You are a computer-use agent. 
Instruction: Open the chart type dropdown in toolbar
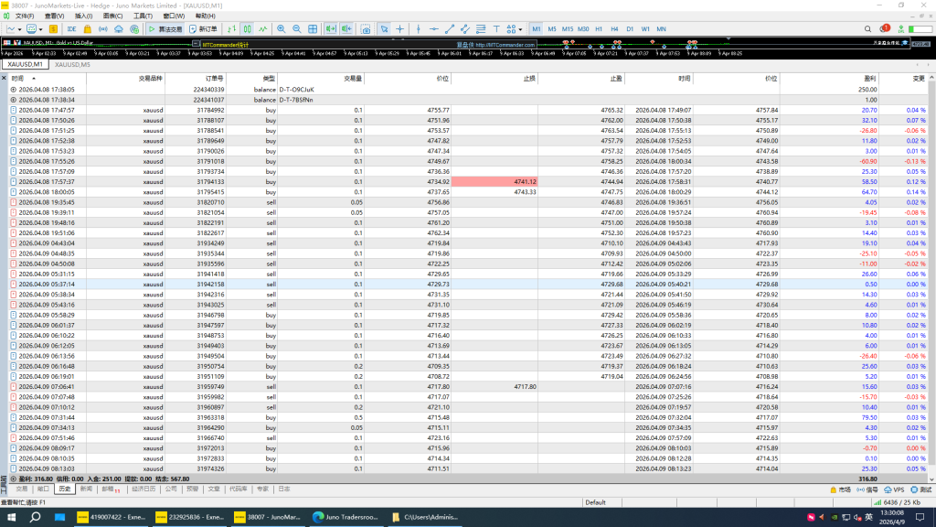coord(19,29)
